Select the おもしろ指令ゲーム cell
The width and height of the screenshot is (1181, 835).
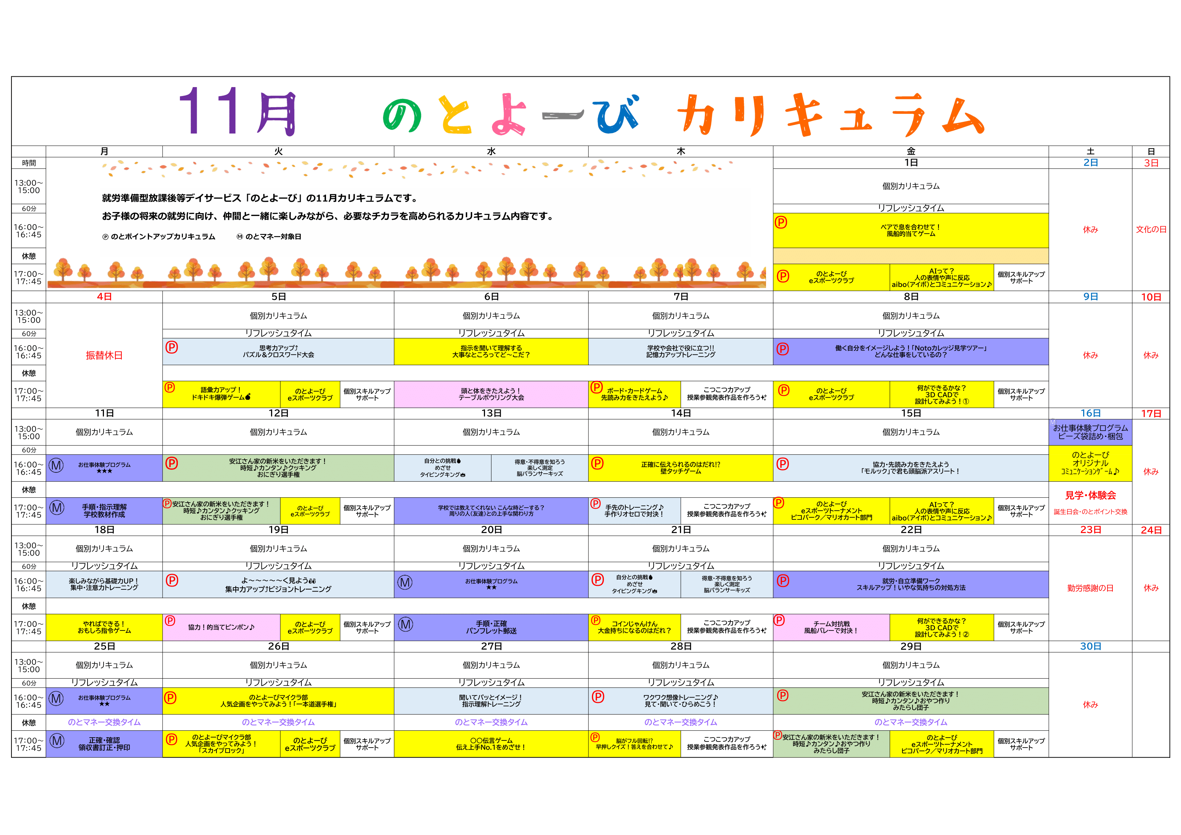[104, 628]
